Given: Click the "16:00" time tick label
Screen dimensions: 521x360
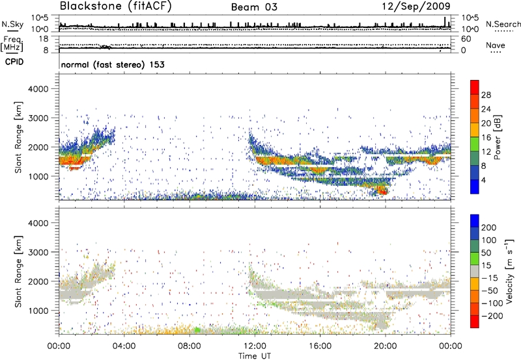Looking at the screenshot, I should click(x=320, y=346).
